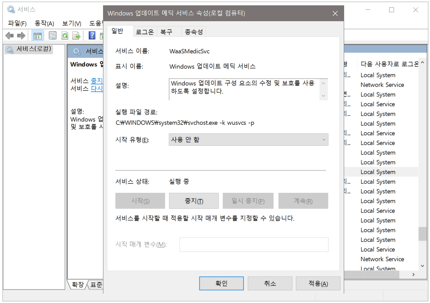Click the Properties toolbar icon
This screenshot has width=430, height=303.
pos(53,35)
